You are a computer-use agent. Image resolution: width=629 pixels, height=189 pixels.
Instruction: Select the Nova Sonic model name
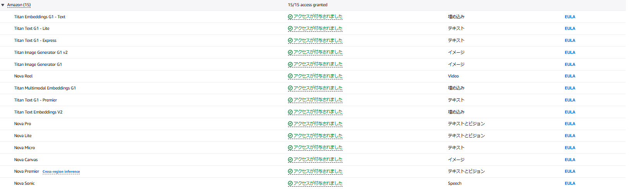(24, 184)
